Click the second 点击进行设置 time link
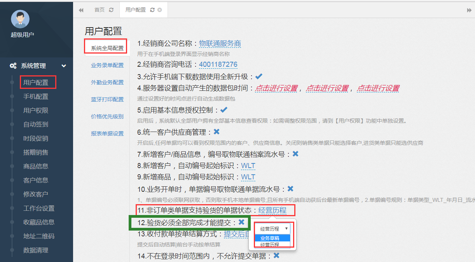475x262 pixels. point(327,88)
